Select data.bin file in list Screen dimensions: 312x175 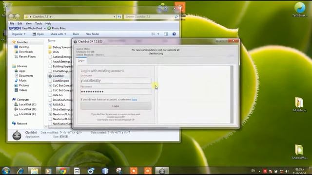point(58,95)
